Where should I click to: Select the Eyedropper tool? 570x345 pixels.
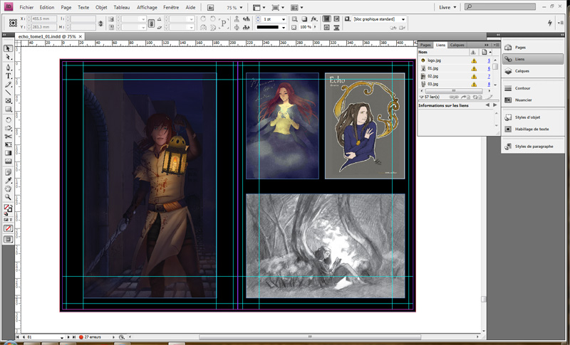coord(8,180)
